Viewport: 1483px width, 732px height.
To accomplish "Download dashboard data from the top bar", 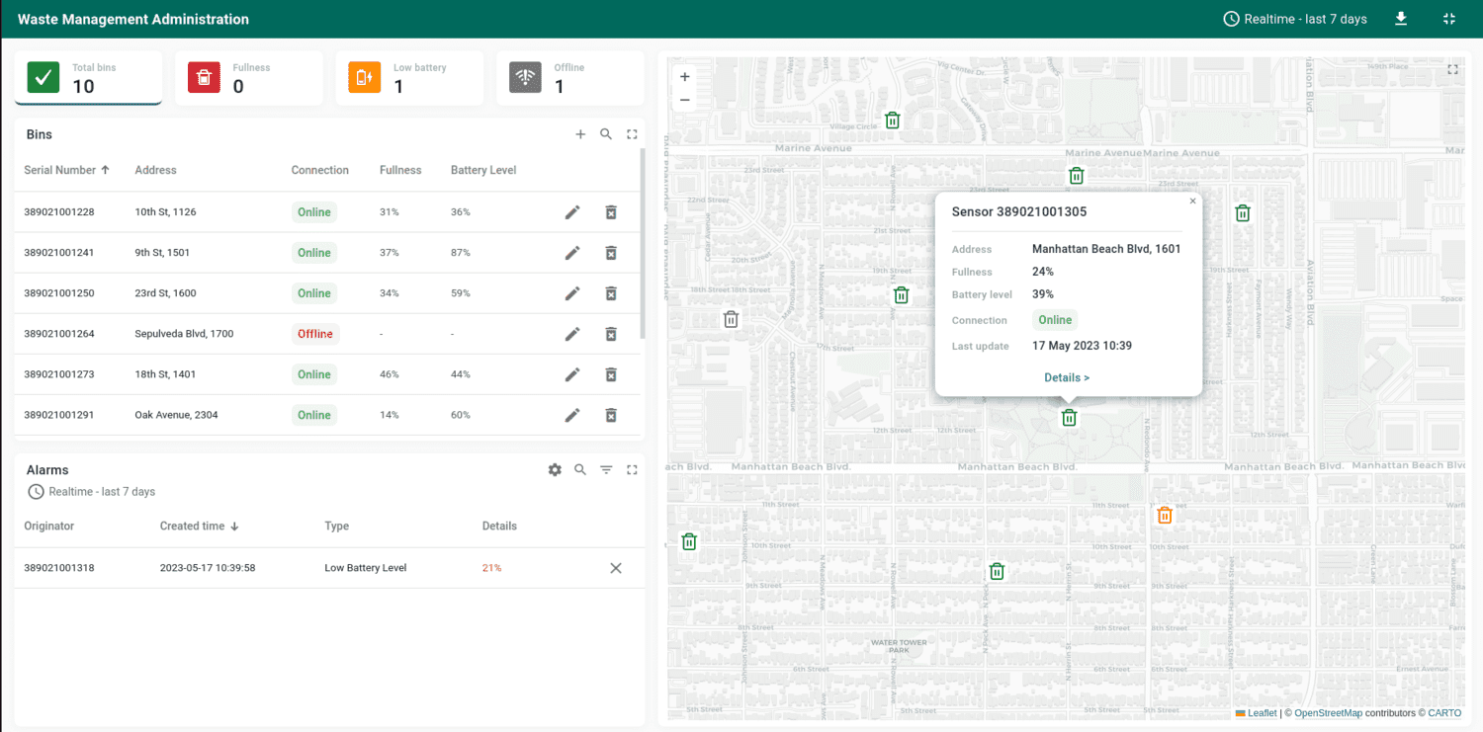I will point(1401,18).
